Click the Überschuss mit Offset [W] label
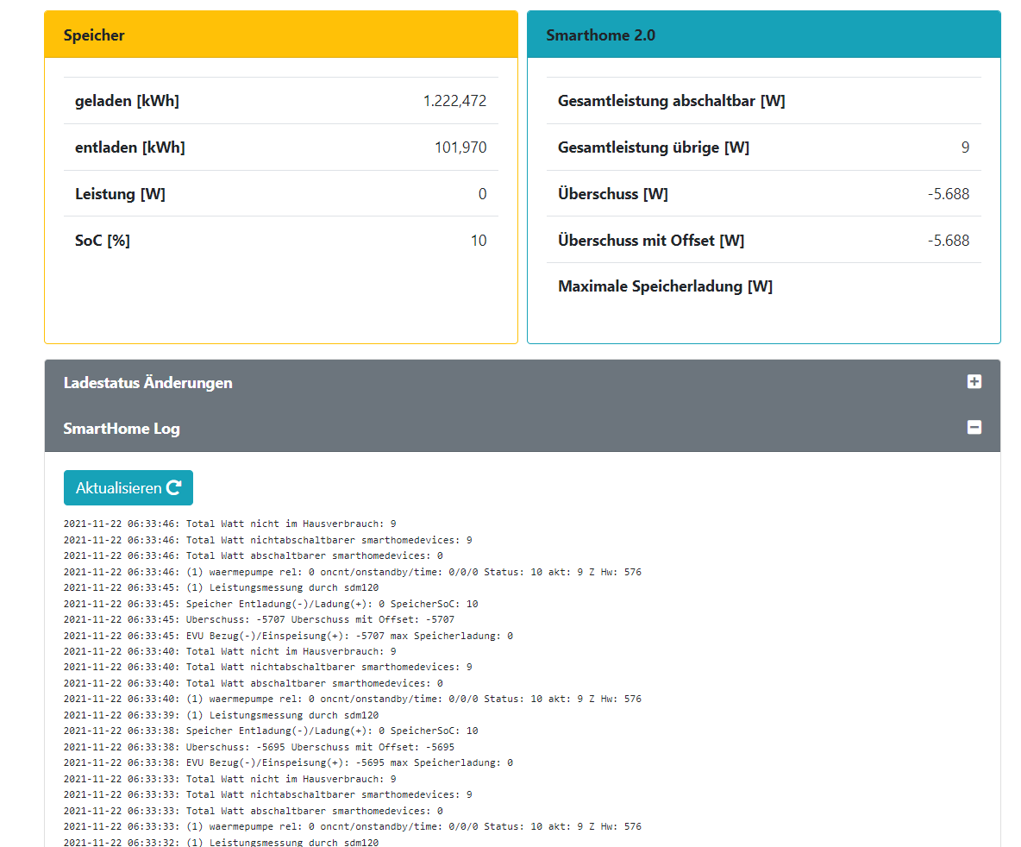This screenshot has height=847, width=1021. [650, 241]
